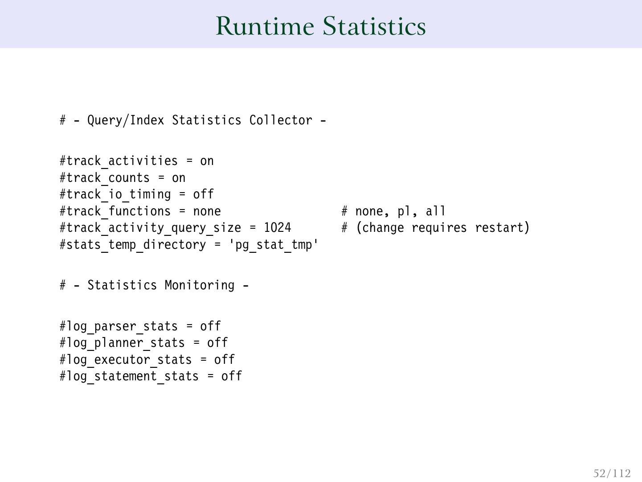Click the #track_activities = on line
642x482 pixels.
(137, 161)
